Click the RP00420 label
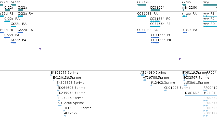 pos(210,98)
